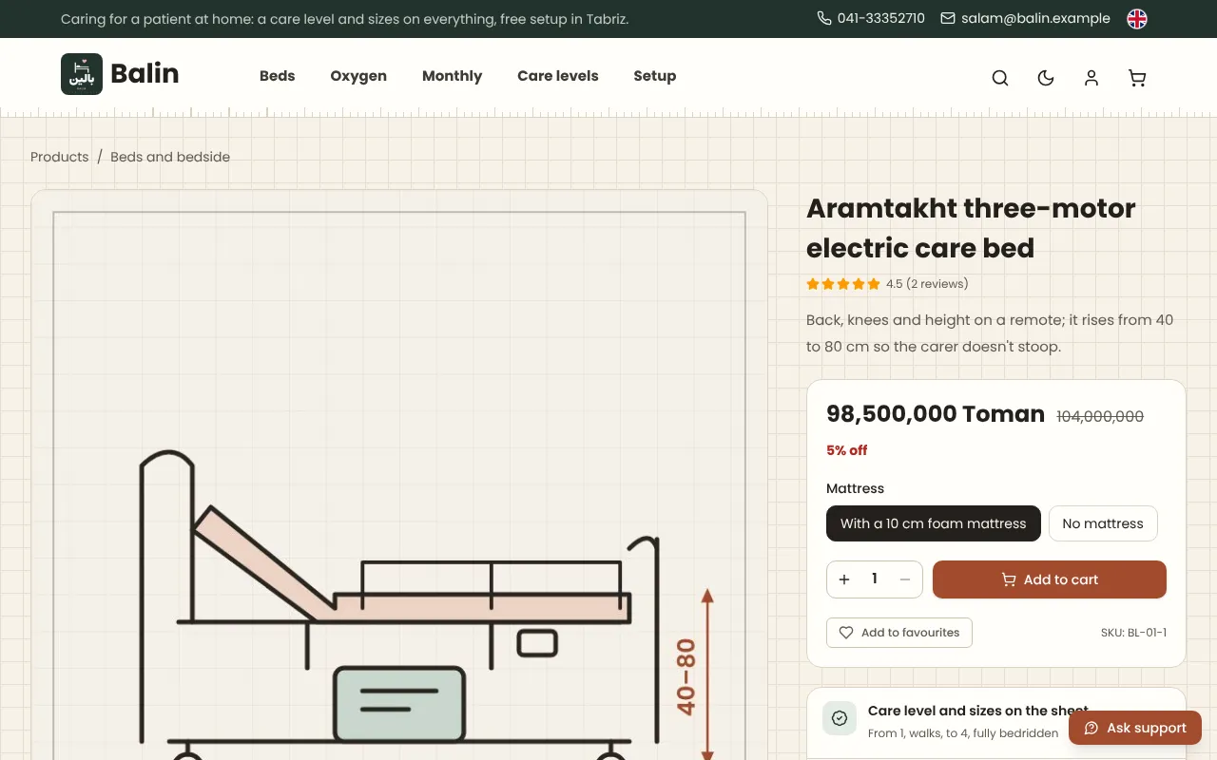Open the Care levels nav item
The image size is (1217, 760).
(558, 76)
